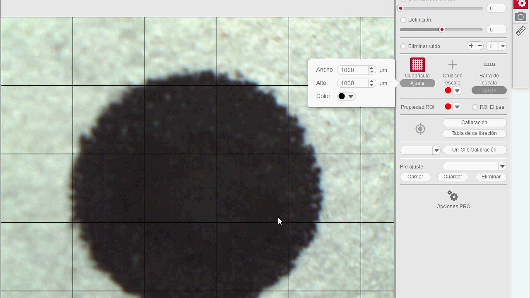Click the Definición slider handle

tap(442, 29)
